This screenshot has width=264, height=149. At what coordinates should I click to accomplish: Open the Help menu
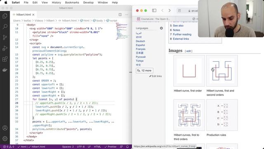tap(115, 2)
